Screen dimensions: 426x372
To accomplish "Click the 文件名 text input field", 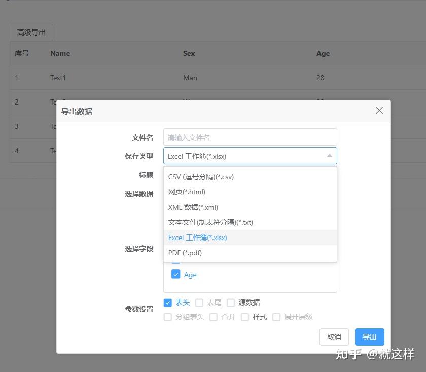I will click(x=250, y=137).
